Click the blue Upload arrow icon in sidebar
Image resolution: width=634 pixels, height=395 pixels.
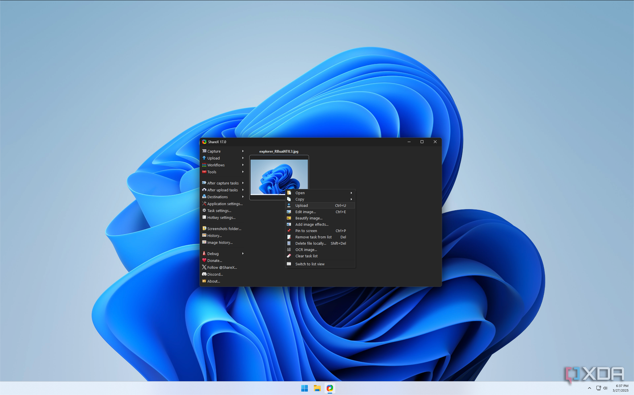204,158
